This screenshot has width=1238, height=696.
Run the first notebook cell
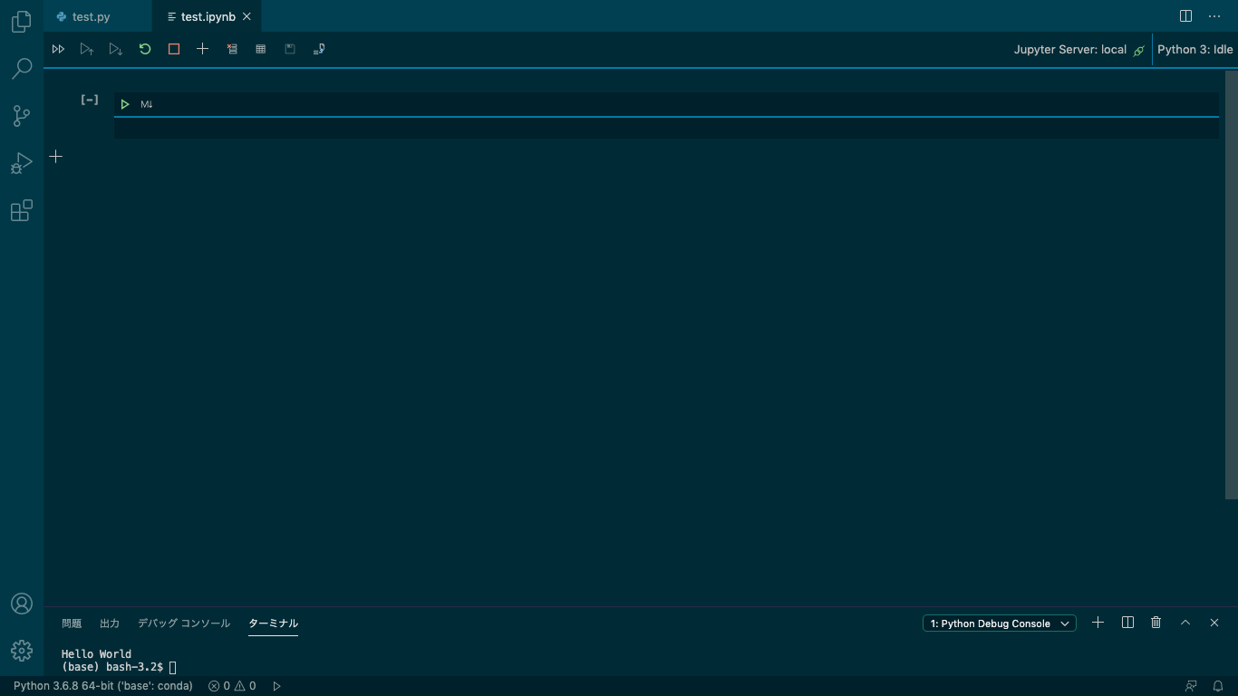pos(125,103)
